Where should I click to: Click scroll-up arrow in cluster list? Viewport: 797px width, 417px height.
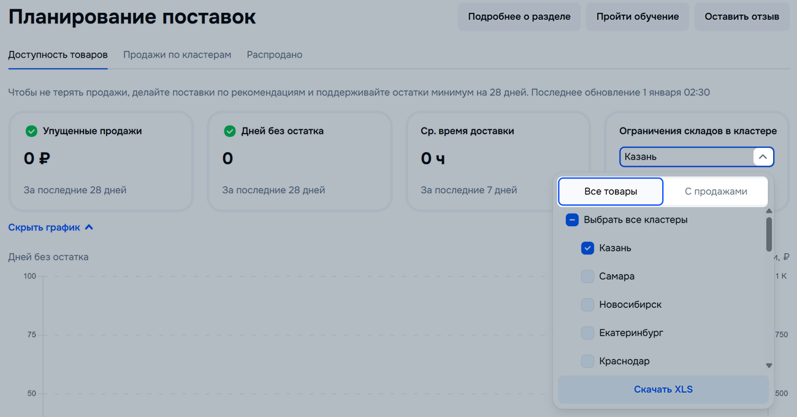(x=769, y=211)
